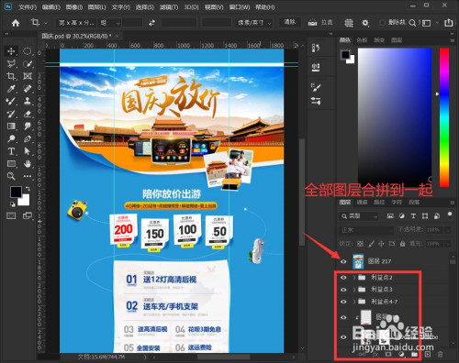Select the Hand tool
459x363 pixels.
28,164
